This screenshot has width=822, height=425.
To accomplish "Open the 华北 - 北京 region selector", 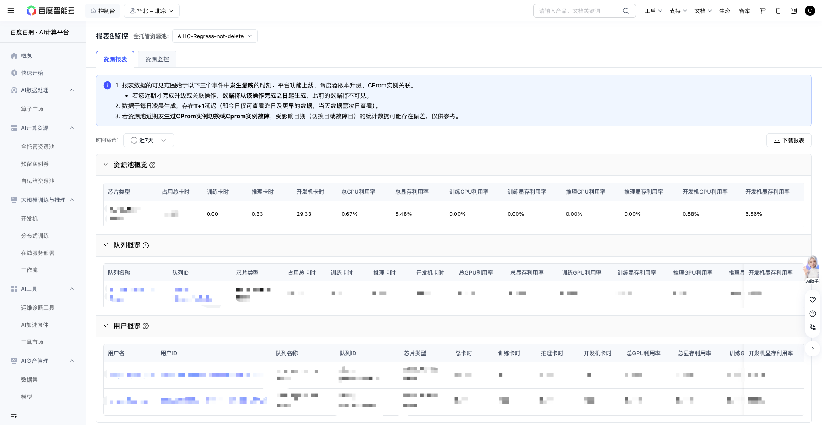I will [152, 11].
